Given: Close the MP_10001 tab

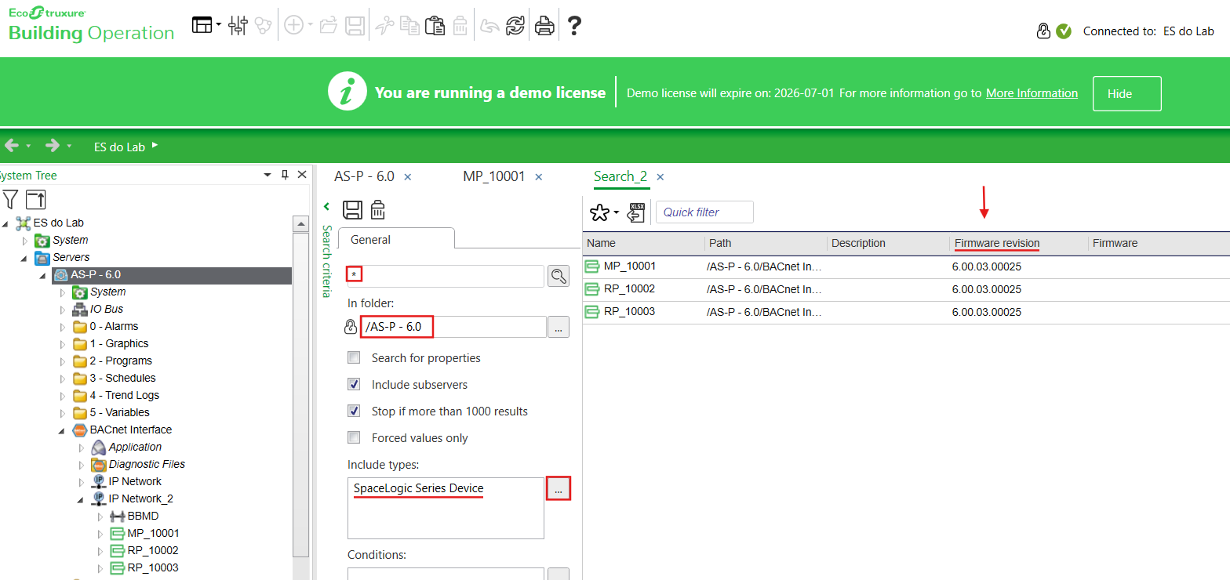Looking at the screenshot, I should (x=538, y=177).
